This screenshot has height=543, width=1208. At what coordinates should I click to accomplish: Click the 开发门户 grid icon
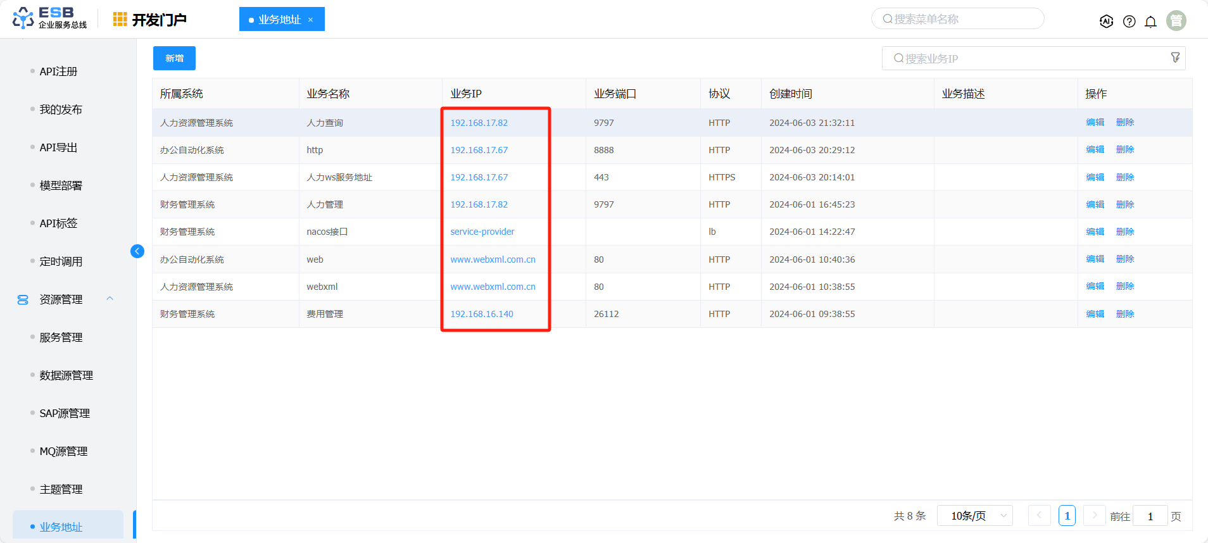120,20
